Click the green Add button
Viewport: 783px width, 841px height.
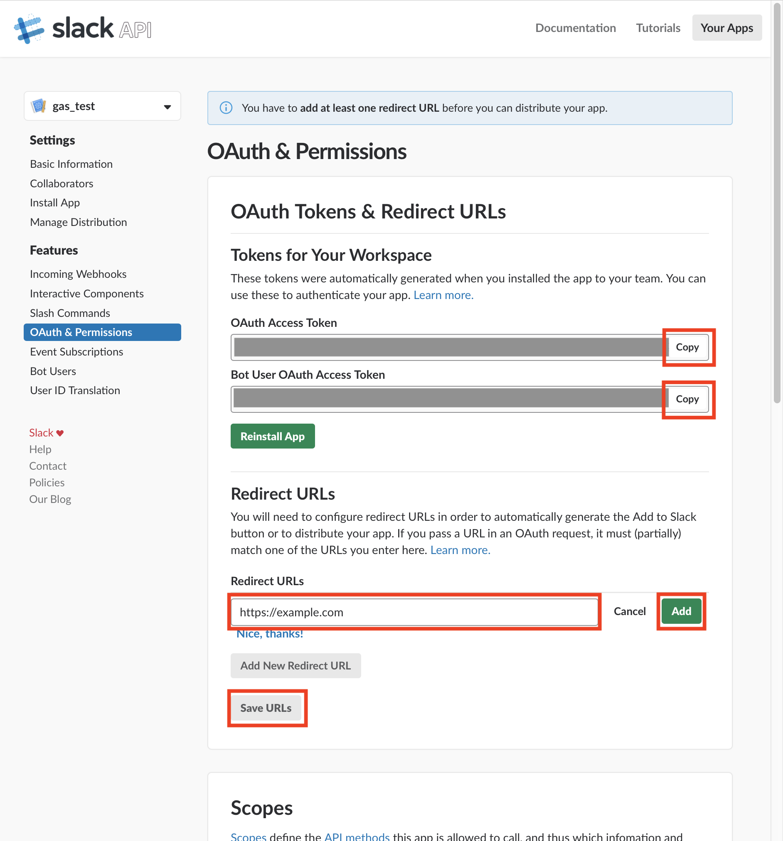682,611
